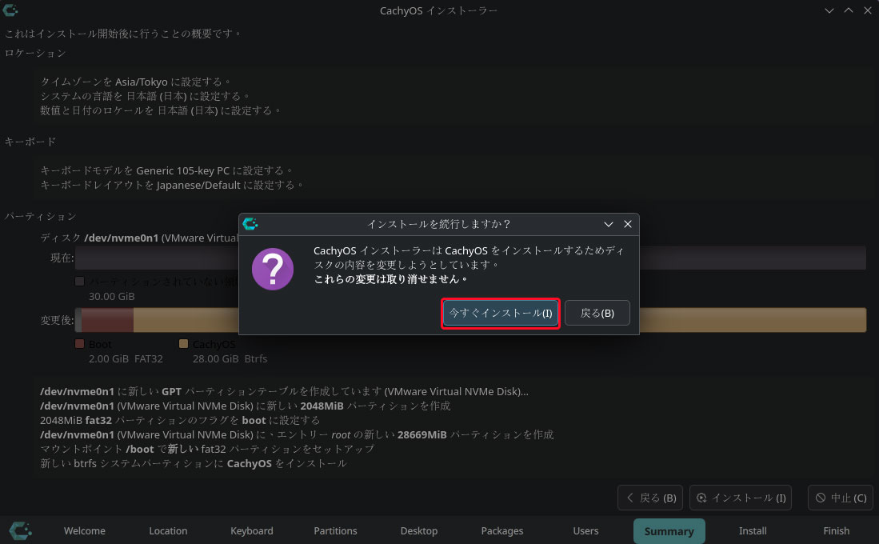
Task: Click the line creating 2048MiB partition
Action: [245, 406]
